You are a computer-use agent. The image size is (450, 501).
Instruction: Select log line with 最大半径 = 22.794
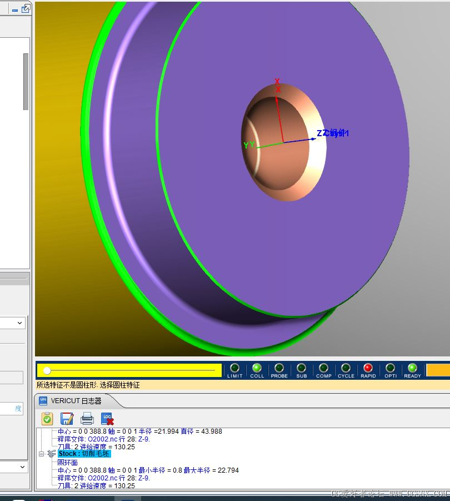click(148, 470)
